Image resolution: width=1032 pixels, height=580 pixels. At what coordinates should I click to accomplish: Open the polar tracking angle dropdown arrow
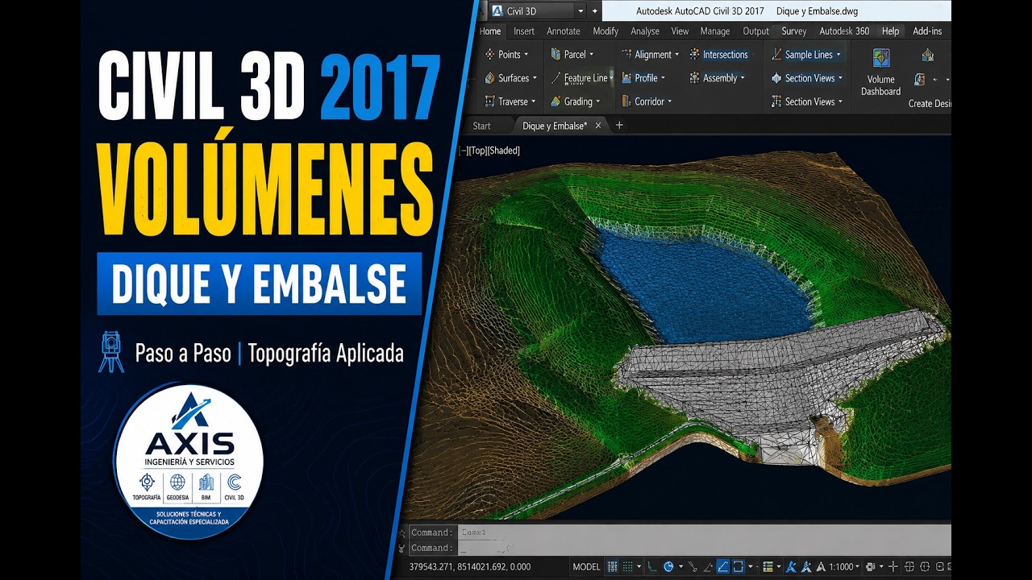coord(680,567)
